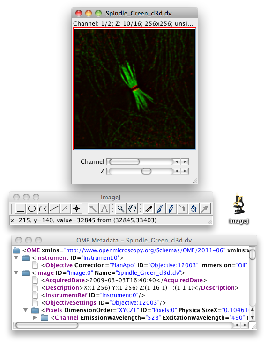This screenshot has width=268, height=345.
Task: Choose the Magnifying glass zoom tool
Action: (120, 208)
